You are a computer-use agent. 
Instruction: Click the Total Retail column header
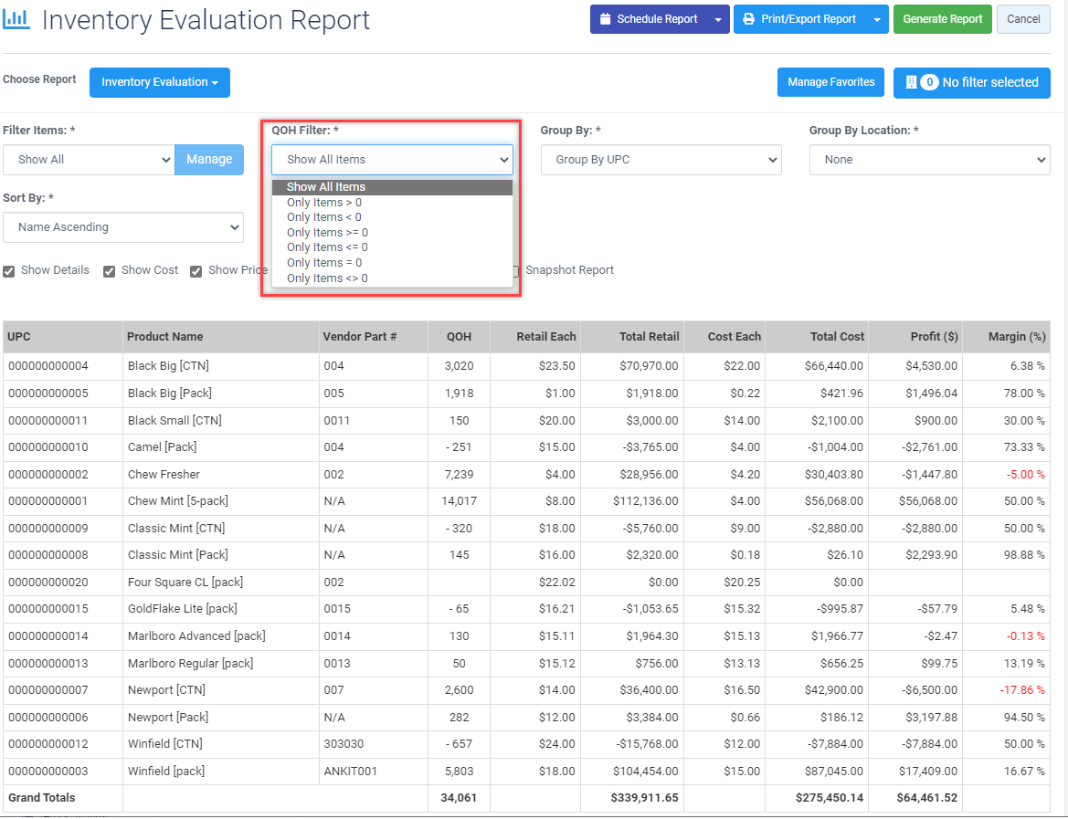[x=632, y=337]
